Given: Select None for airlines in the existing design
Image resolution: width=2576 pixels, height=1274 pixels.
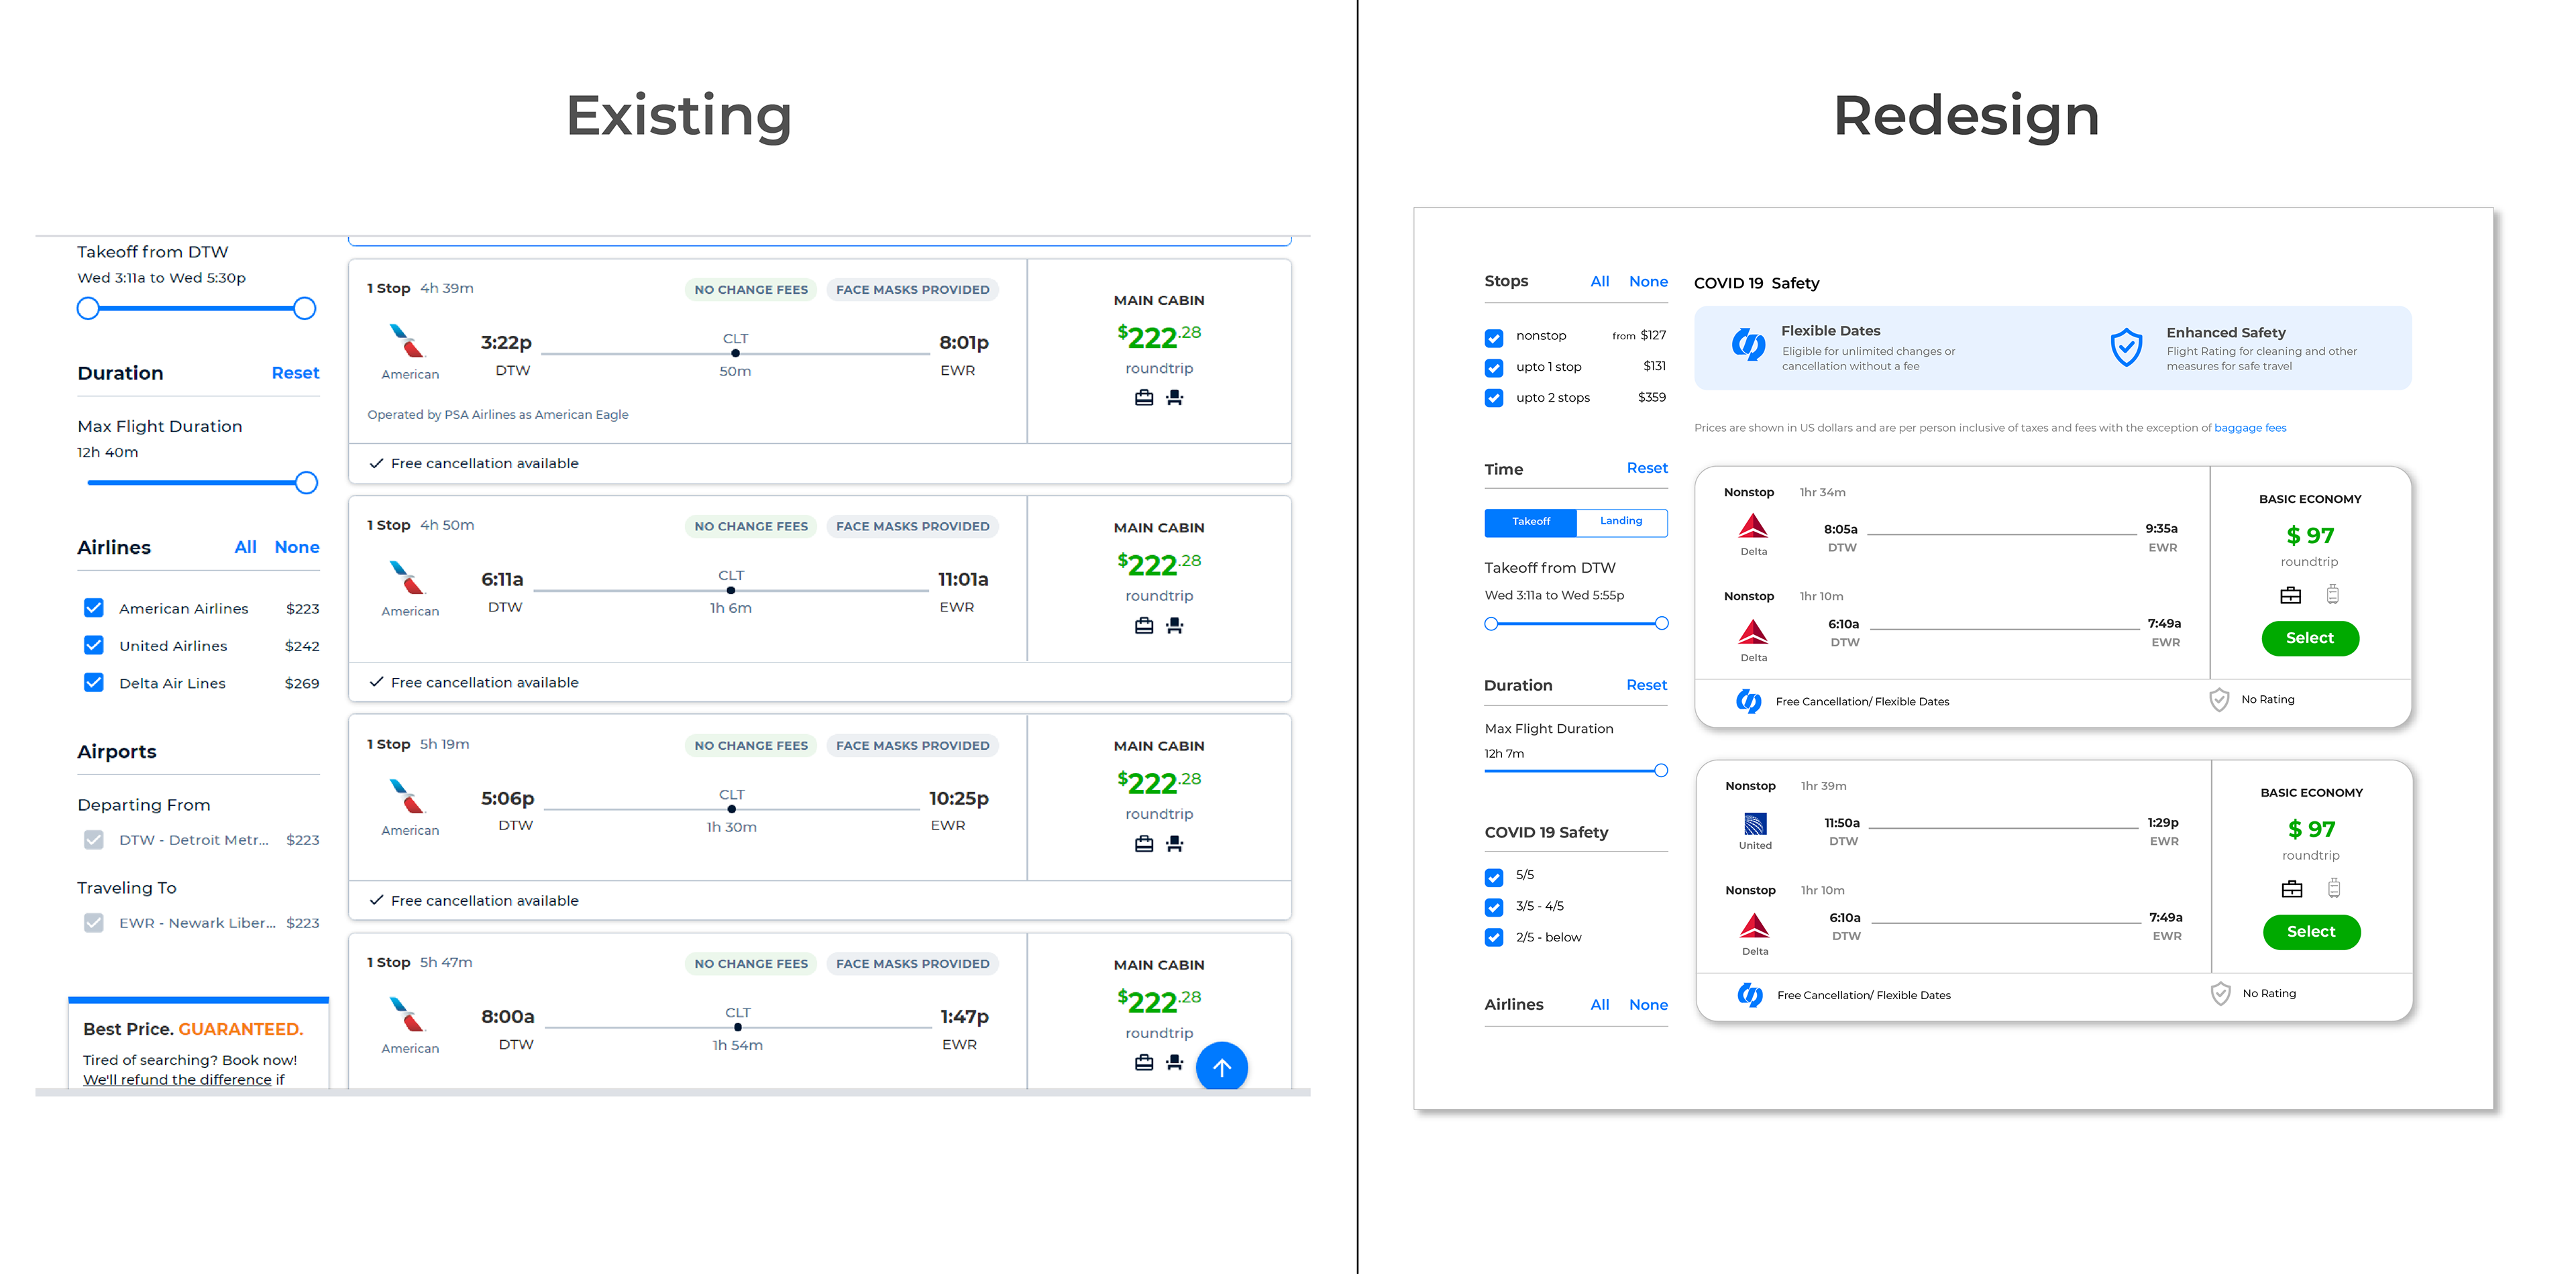Looking at the screenshot, I should coord(297,546).
